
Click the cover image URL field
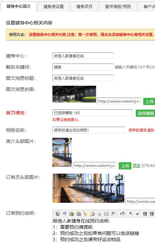point(119,101)
